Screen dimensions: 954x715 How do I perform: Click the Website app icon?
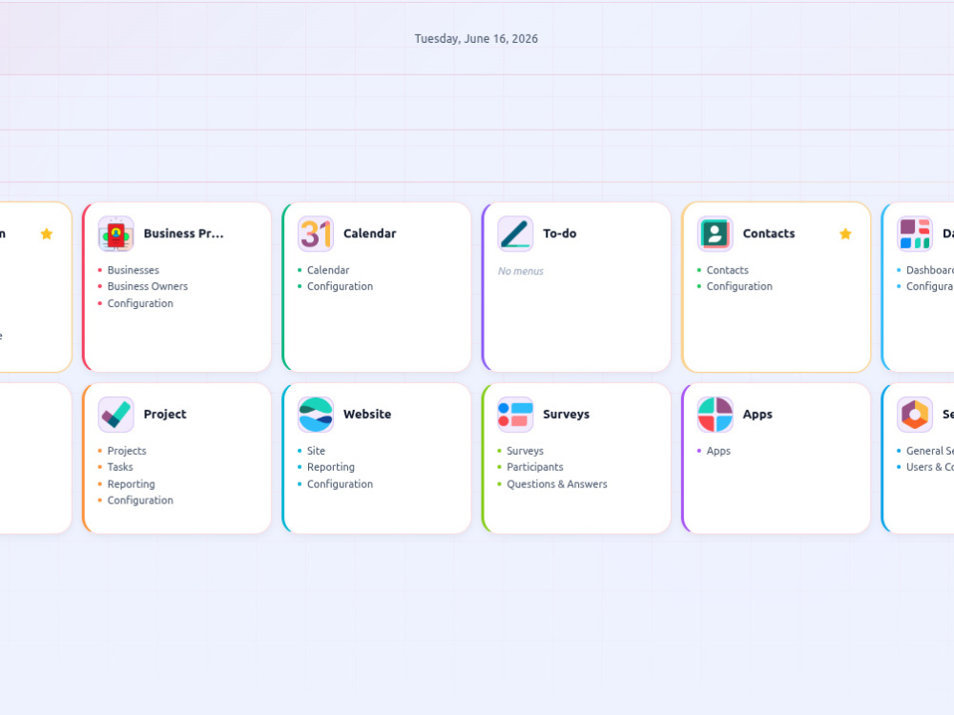pos(315,414)
